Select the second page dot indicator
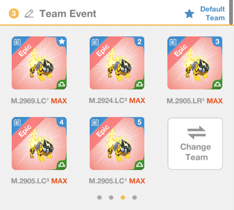 (111, 197)
